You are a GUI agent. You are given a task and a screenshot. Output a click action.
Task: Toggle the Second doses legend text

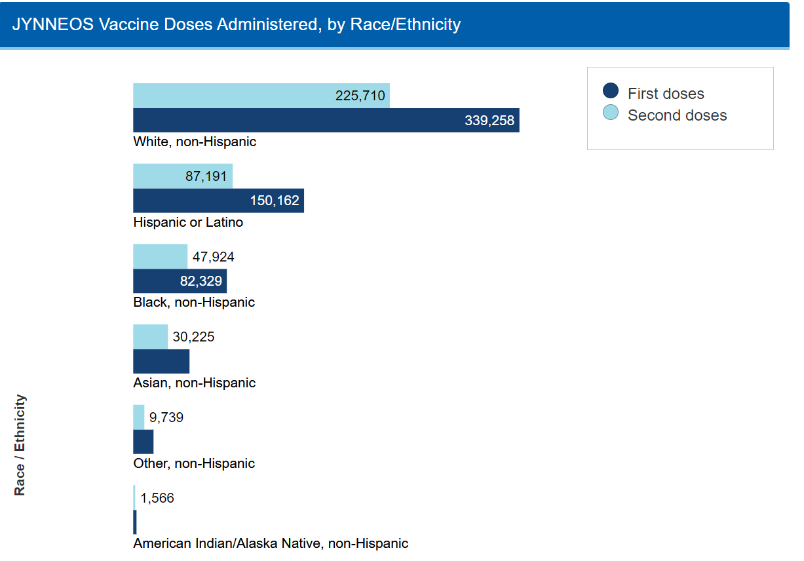[677, 115]
